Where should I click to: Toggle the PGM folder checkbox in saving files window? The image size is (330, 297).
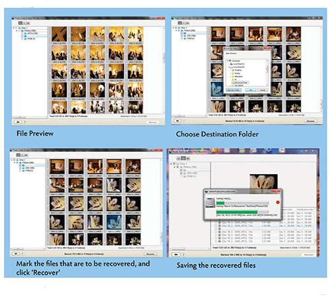click(x=181, y=176)
